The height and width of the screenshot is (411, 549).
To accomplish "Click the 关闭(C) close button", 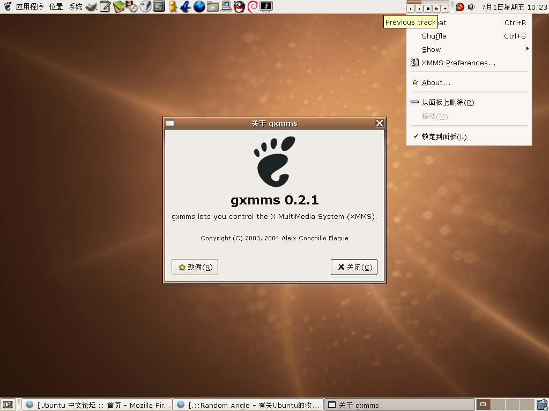I will click(x=354, y=267).
